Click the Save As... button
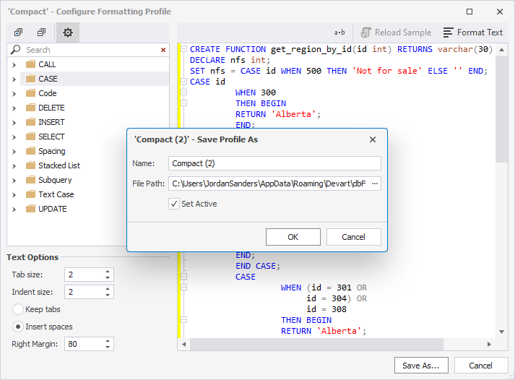This screenshot has width=515, height=380. click(421, 366)
